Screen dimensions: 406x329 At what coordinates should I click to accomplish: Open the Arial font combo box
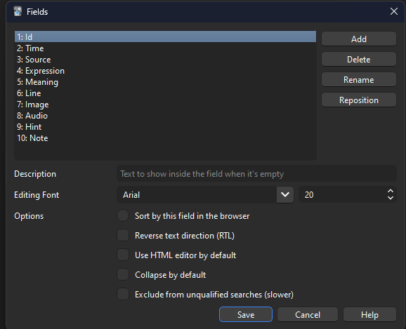[x=205, y=194]
